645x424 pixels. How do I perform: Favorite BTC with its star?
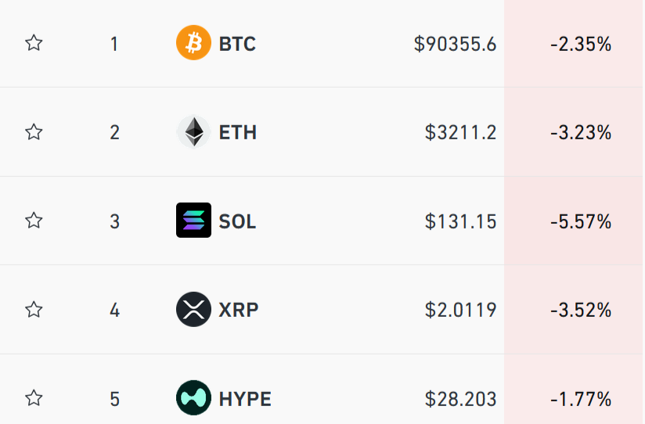[x=34, y=43]
